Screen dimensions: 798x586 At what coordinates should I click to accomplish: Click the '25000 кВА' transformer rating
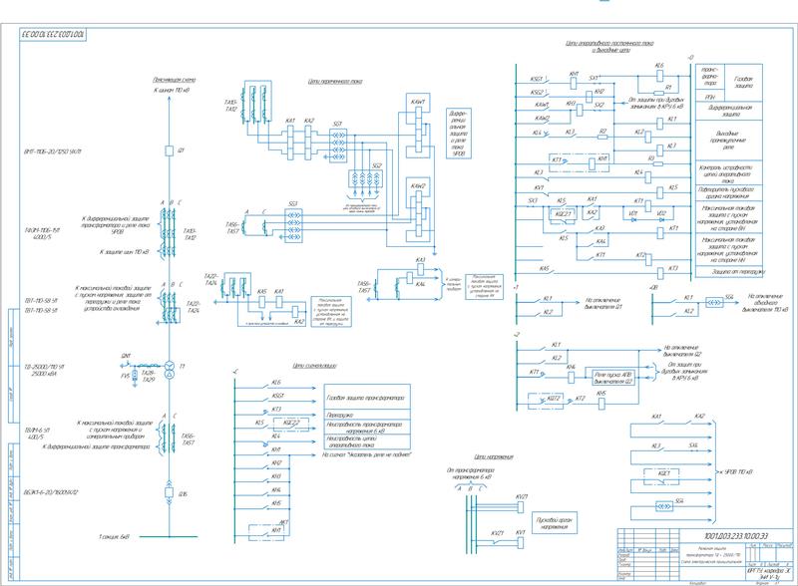coord(44,374)
